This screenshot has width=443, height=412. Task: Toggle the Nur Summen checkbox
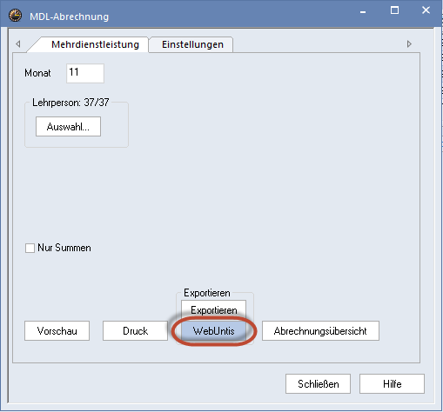click(30, 248)
